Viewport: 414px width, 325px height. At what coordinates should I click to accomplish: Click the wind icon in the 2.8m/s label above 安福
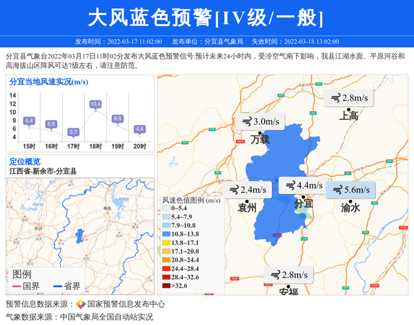click(x=275, y=275)
